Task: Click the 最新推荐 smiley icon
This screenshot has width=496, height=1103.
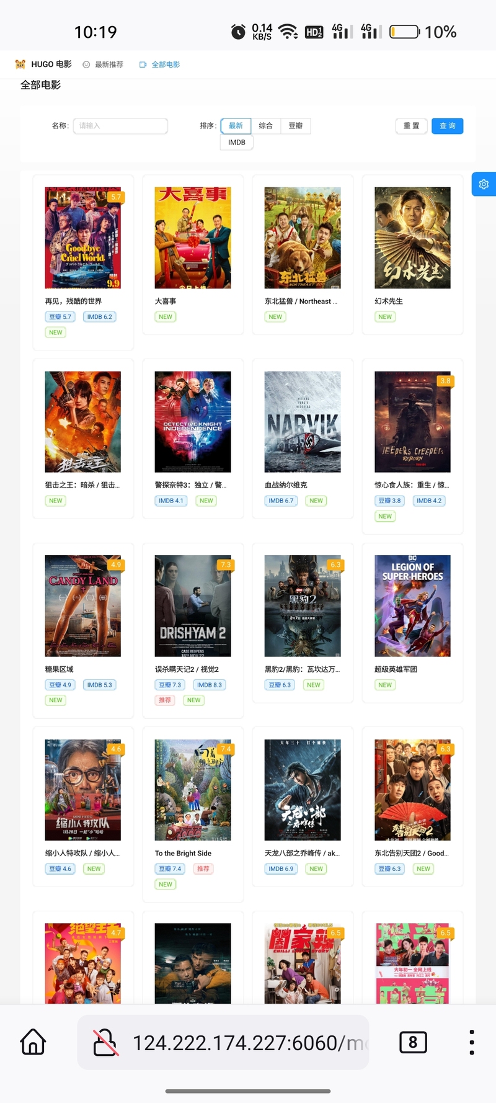Action: coord(86,65)
